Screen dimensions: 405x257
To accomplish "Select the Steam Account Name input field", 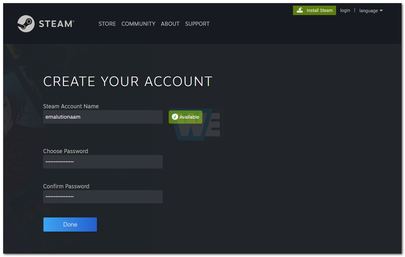I will point(103,117).
